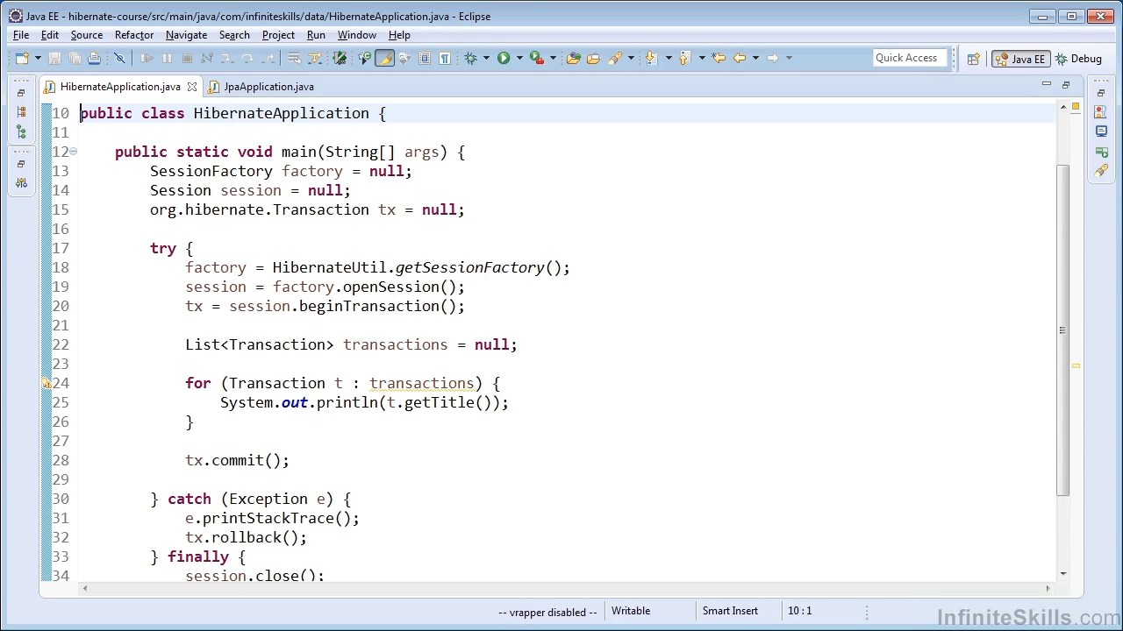Open the Debug launch dropdown arrow
Screen dimensions: 1123x631
click(x=486, y=58)
